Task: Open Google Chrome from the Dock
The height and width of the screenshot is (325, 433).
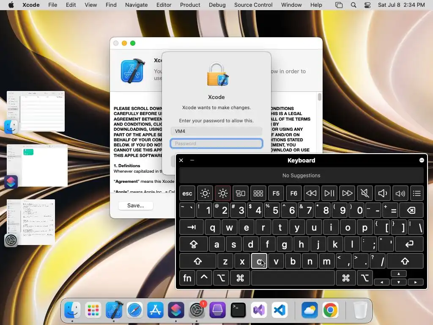Action: 330,310
